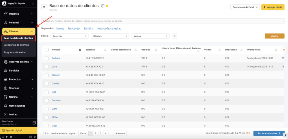Open table column settings gear icon
This screenshot has width=288, height=139.
(284, 50)
